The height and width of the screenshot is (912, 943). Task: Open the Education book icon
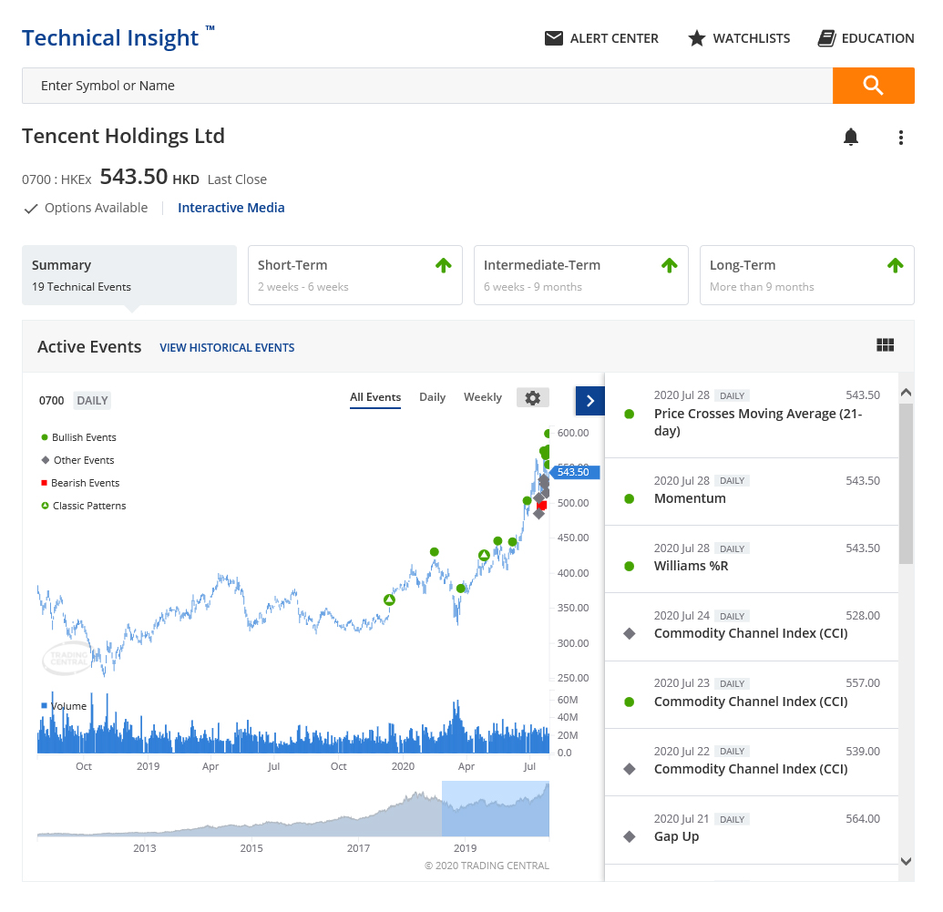tap(826, 38)
